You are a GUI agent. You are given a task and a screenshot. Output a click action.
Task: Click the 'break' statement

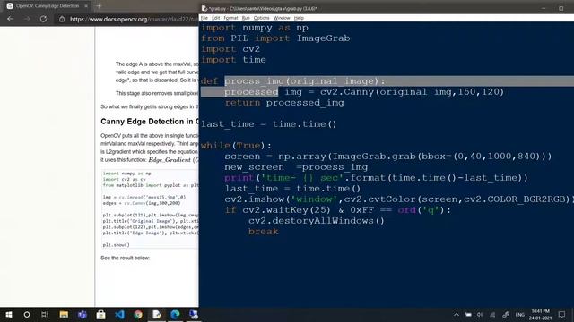263,232
